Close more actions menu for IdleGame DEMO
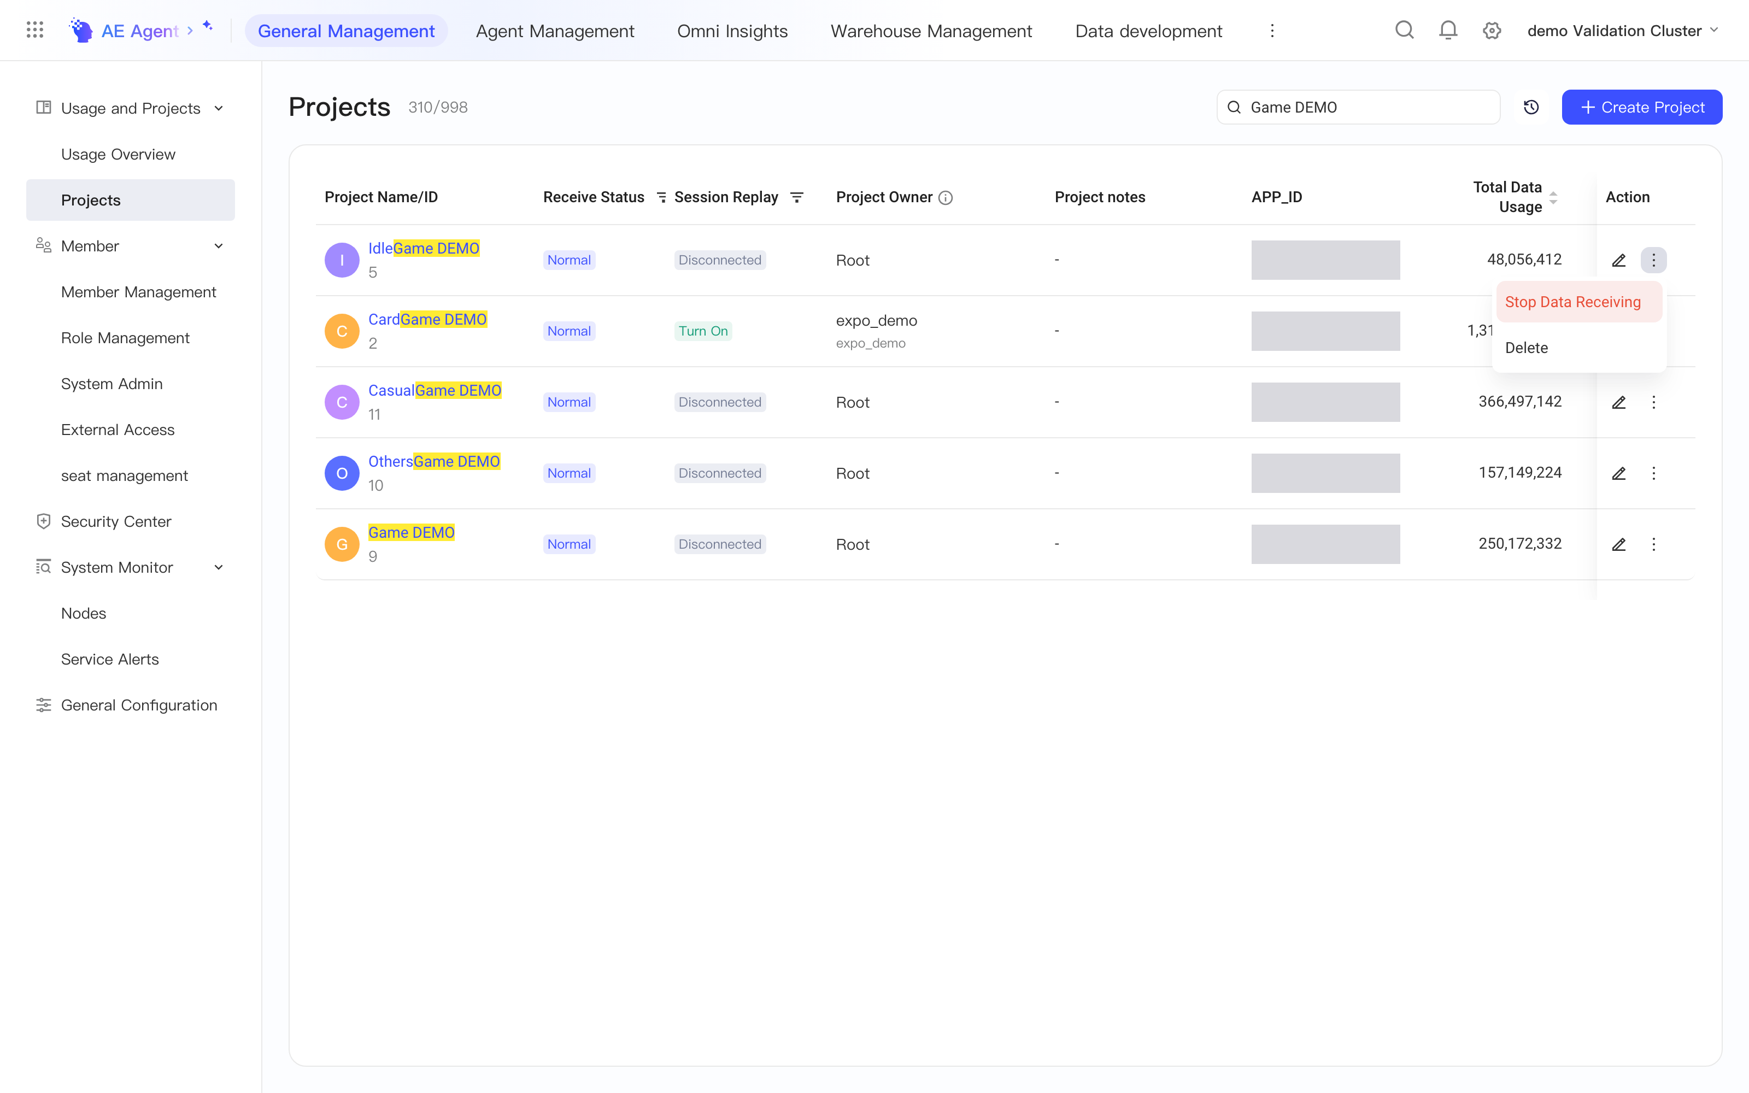Image resolution: width=1749 pixels, height=1093 pixels. [1653, 260]
